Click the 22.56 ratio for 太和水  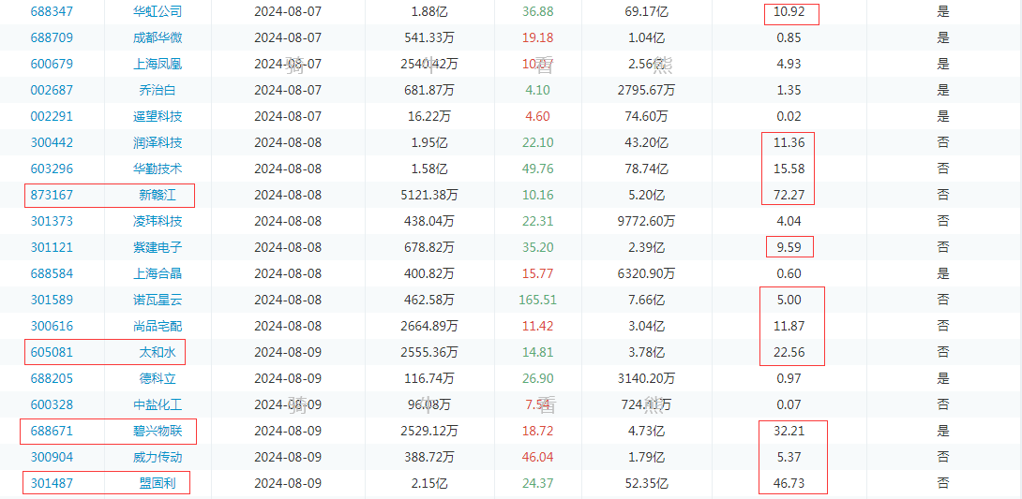(x=789, y=353)
